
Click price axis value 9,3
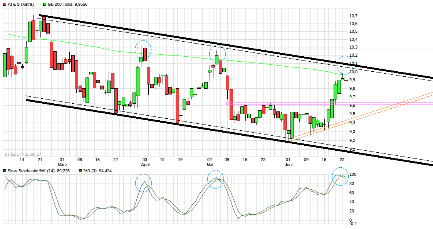[352, 132]
